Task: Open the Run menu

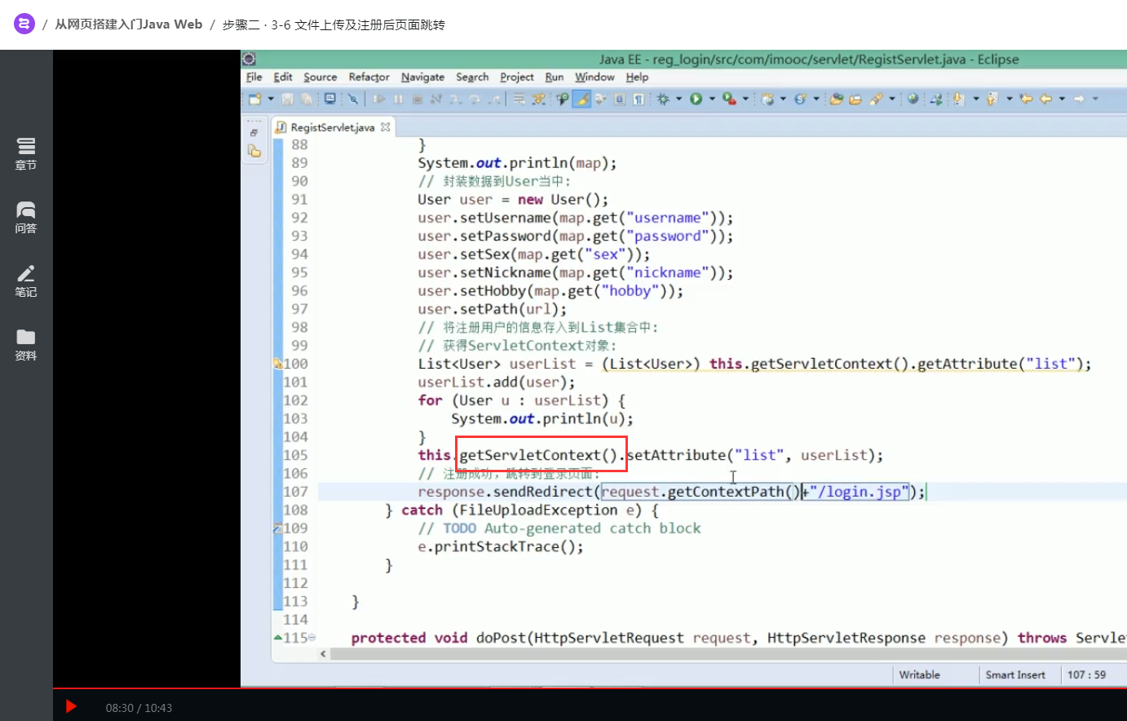Action: (x=555, y=77)
